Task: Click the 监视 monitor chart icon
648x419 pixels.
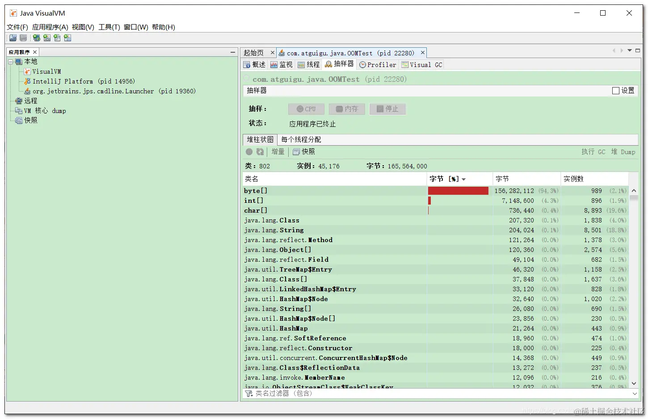Action: click(274, 65)
